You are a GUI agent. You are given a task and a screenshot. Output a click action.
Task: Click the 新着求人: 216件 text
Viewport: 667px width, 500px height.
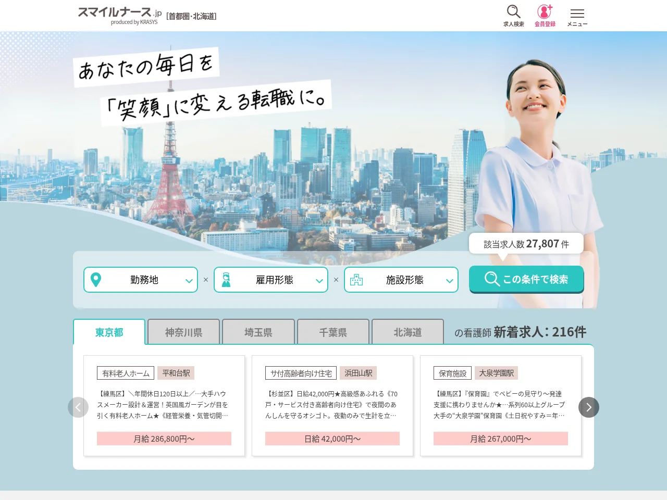pyautogui.click(x=540, y=332)
